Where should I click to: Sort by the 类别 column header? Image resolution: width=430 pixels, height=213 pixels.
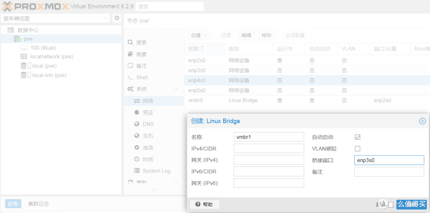click(249, 49)
